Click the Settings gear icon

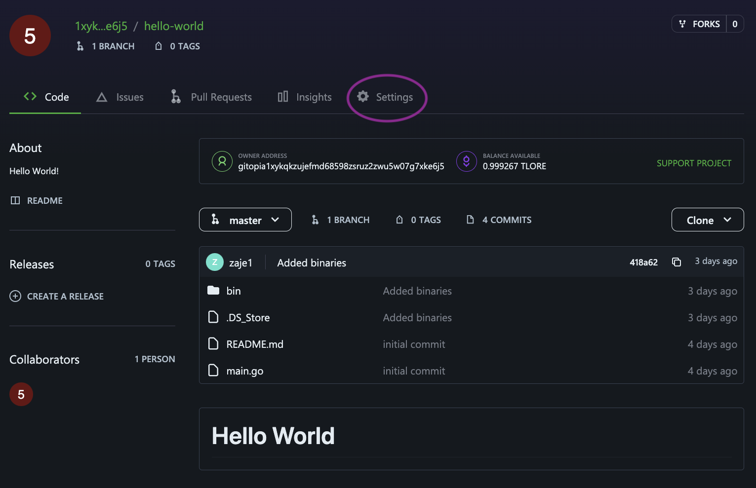tap(363, 96)
